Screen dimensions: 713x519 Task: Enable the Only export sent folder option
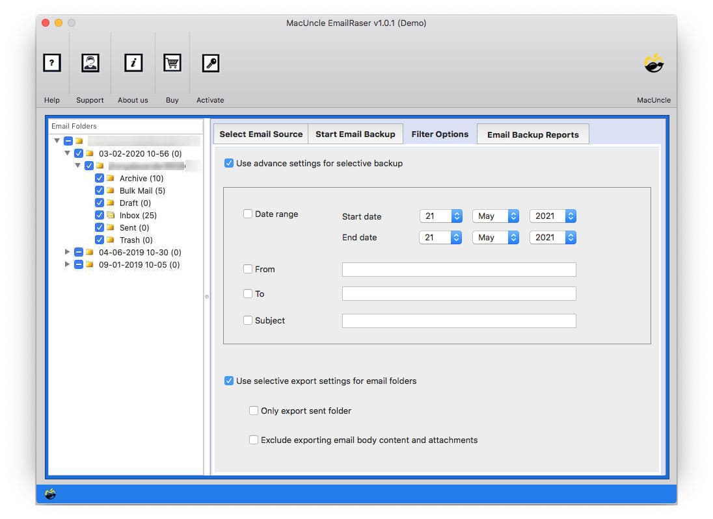[x=254, y=411]
